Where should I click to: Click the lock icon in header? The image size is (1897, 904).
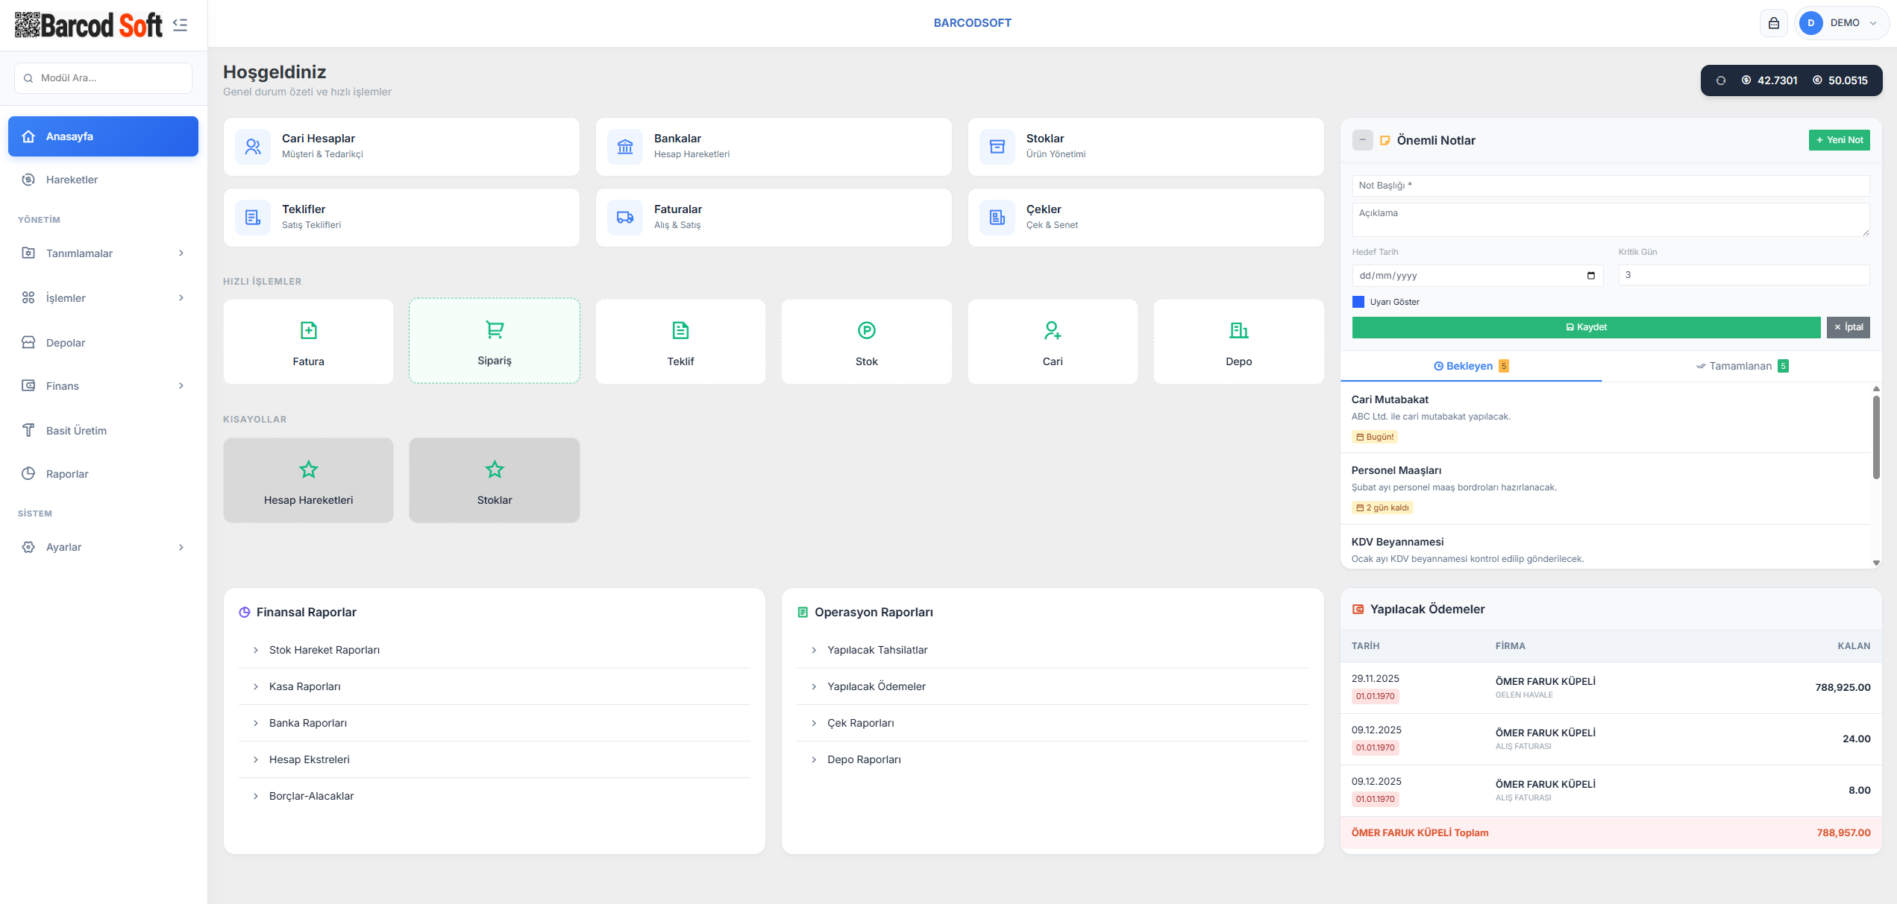[1774, 23]
